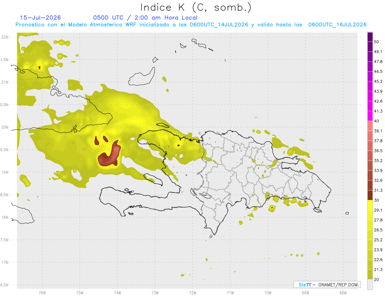
Task: Click the "49.1" colorbar value
Action: [x=378, y=52]
